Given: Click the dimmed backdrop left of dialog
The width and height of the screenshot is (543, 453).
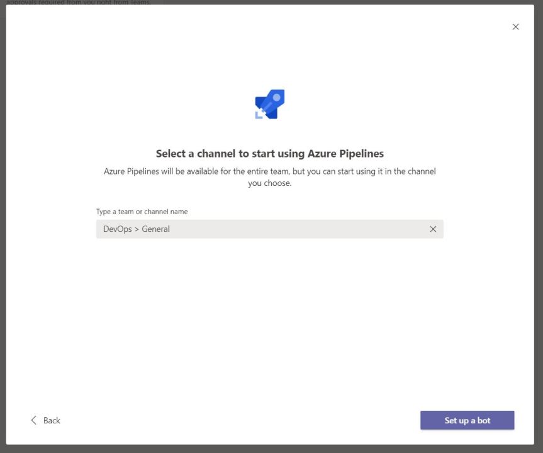Looking at the screenshot, I should click(3, 227).
